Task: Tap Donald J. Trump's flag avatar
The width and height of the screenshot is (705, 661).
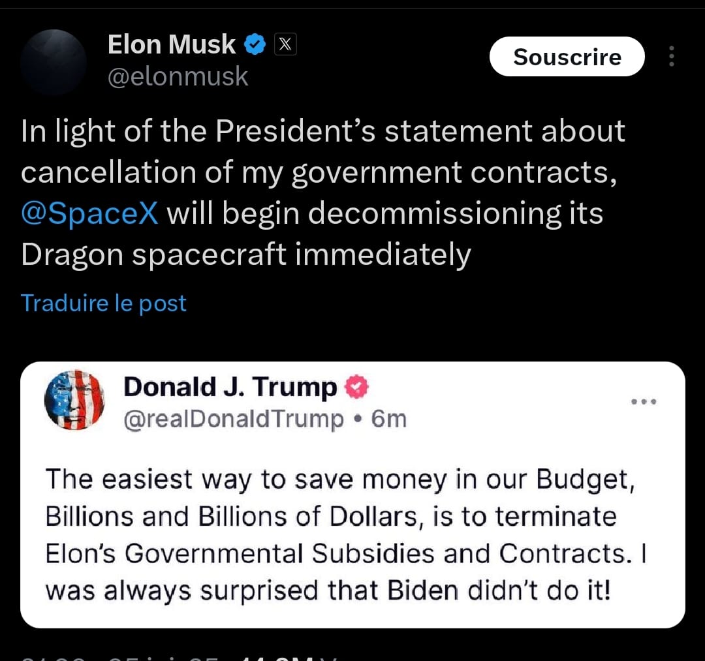Action: click(x=74, y=399)
